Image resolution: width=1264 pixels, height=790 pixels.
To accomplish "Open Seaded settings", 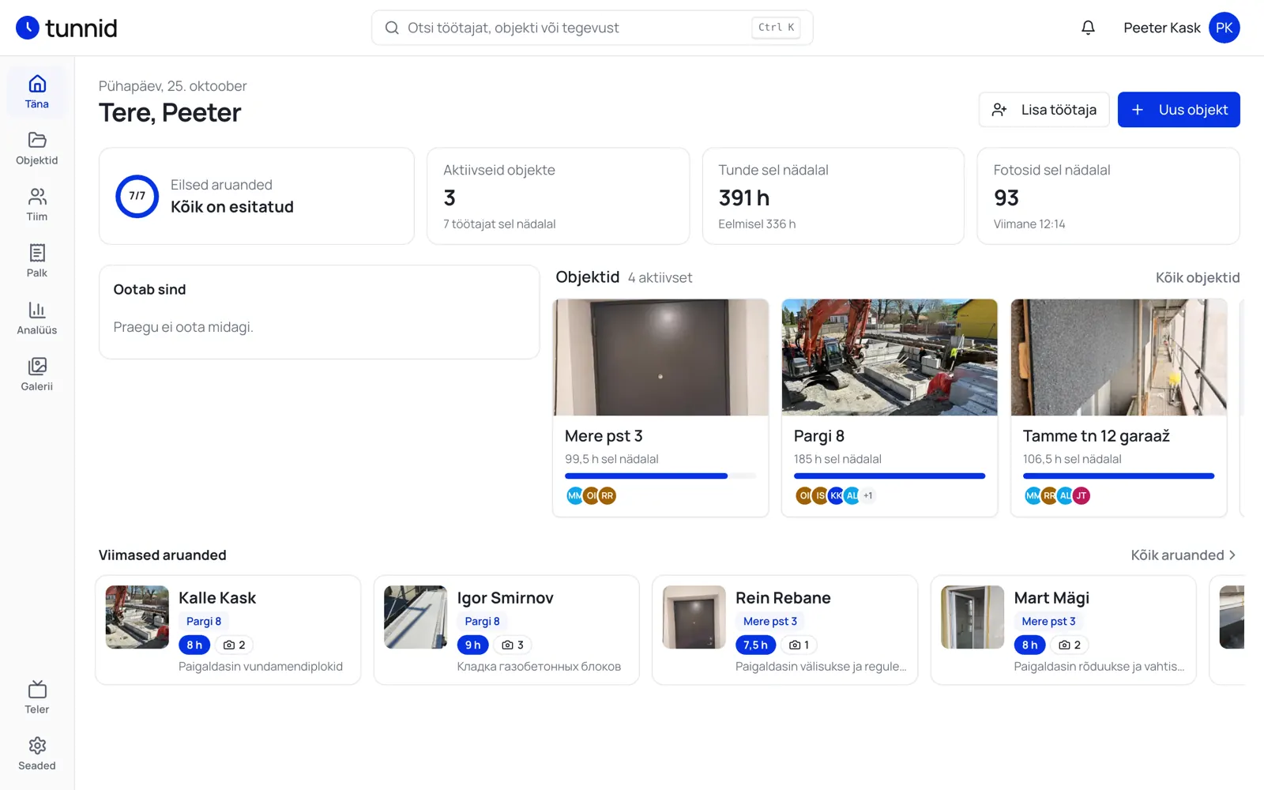I will [x=37, y=754].
